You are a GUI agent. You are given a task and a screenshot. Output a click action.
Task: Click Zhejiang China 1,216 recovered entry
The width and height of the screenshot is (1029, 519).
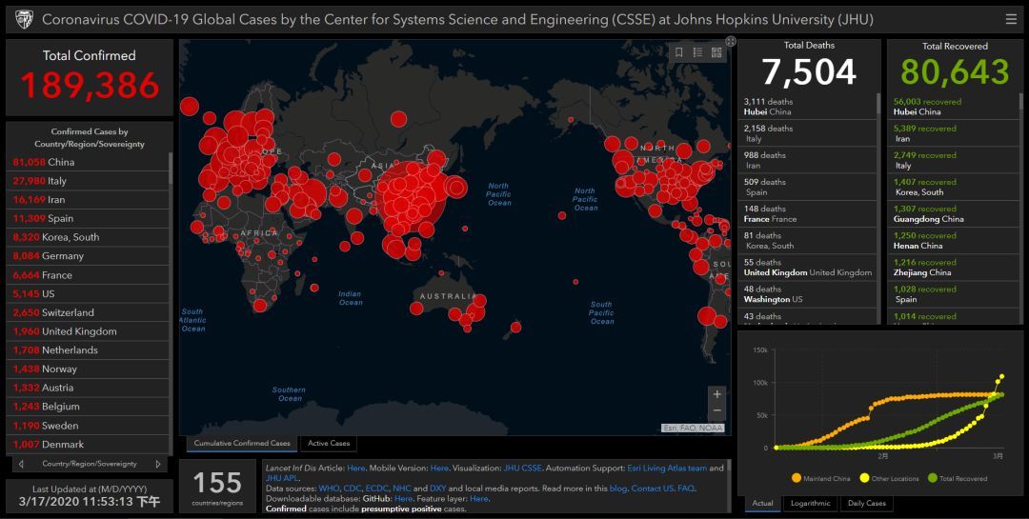point(954,267)
